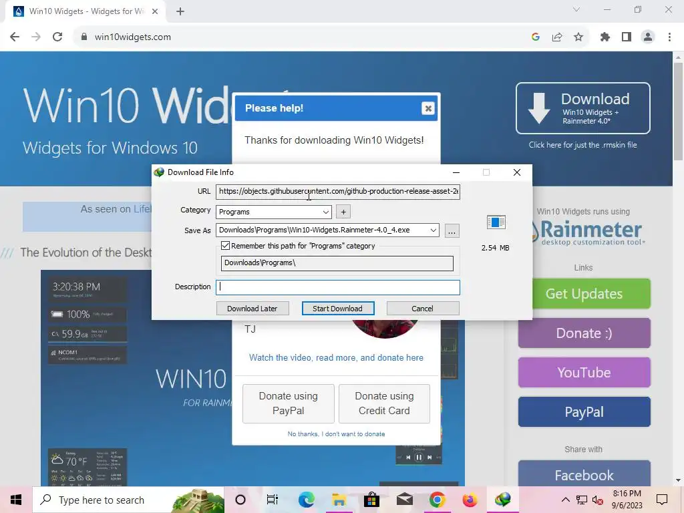Image resolution: width=684 pixels, height=513 pixels.
Task: Click the URL field in Download File Info
Action: pos(337,192)
